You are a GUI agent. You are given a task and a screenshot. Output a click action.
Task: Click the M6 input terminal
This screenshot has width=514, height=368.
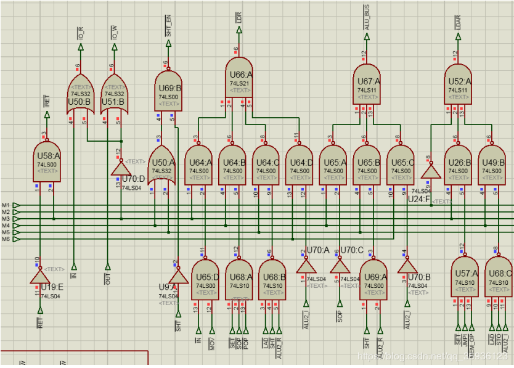(16, 239)
